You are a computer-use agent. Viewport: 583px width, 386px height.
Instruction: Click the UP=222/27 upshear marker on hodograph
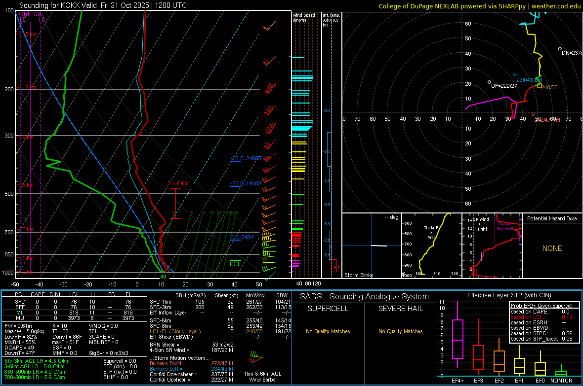(x=489, y=82)
